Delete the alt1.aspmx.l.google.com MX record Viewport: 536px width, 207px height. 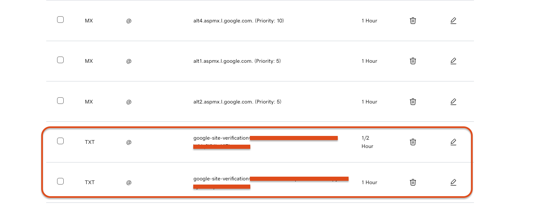click(413, 61)
